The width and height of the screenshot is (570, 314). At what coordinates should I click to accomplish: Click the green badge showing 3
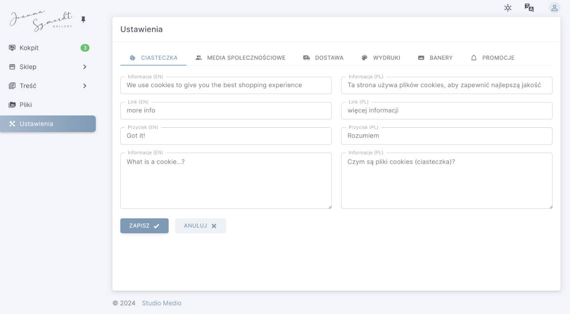tap(85, 48)
